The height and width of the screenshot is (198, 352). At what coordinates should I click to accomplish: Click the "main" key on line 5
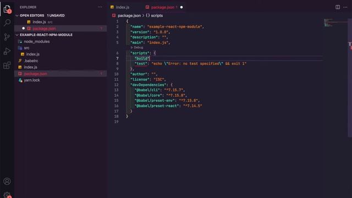136,43
